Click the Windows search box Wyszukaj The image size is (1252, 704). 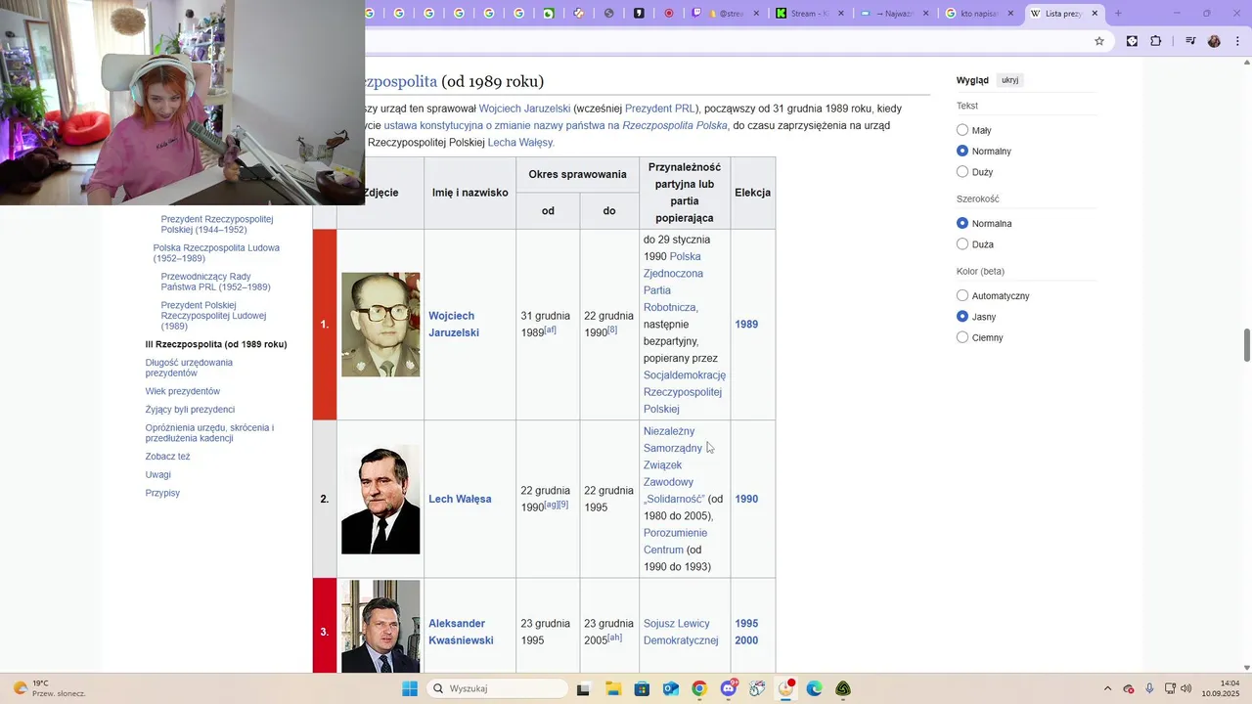(497, 688)
